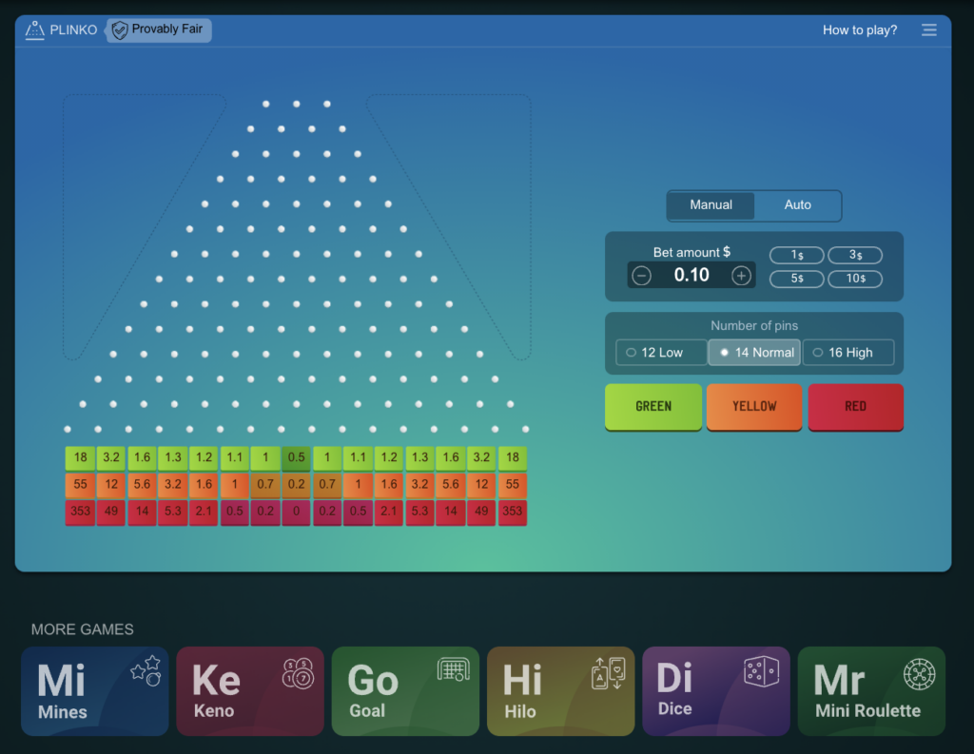Click the cards icon on Hilo tile
Image resolution: width=974 pixels, height=754 pixels.
pyautogui.click(x=609, y=673)
